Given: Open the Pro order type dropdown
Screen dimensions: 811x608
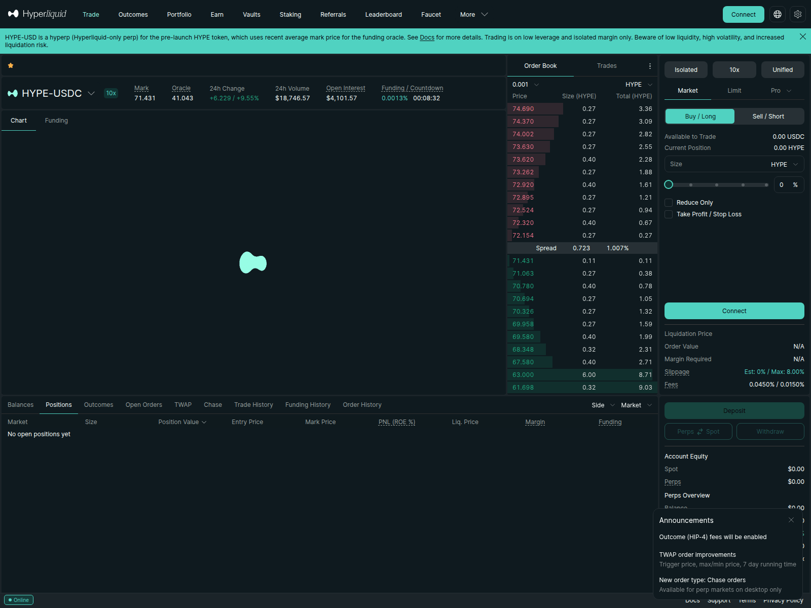Looking at the screenshot, I should [x=781, y=91].
